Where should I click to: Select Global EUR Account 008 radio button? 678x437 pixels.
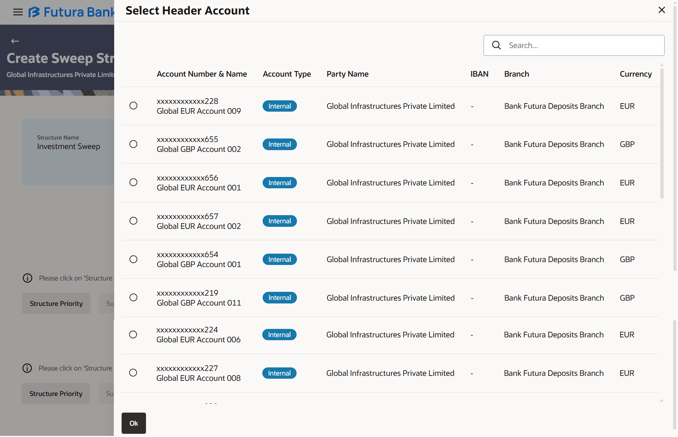133,373
